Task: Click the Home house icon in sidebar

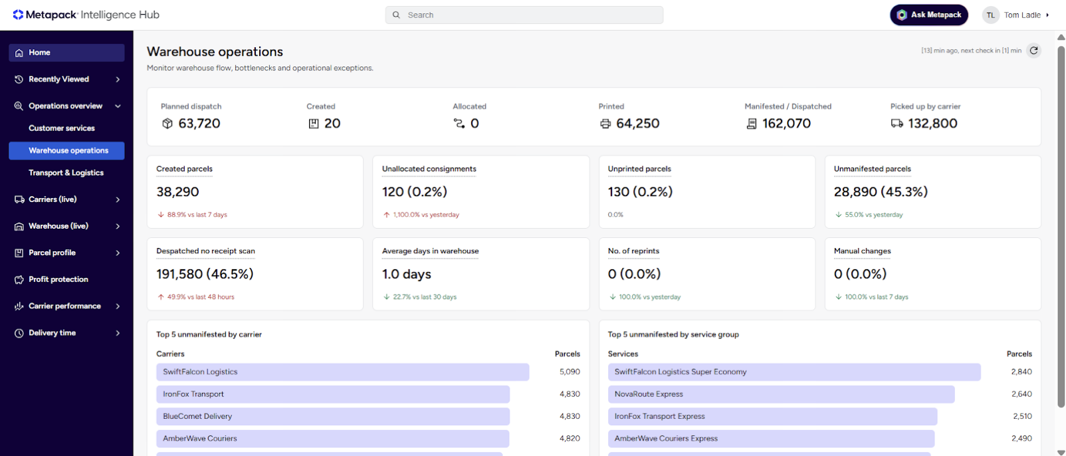Action: coord(19,53)
